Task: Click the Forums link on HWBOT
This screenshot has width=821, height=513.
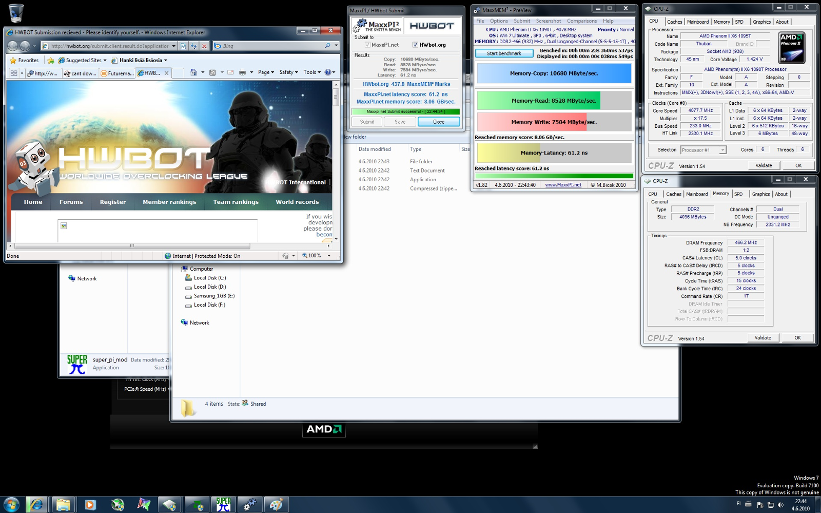Action: 71,202
